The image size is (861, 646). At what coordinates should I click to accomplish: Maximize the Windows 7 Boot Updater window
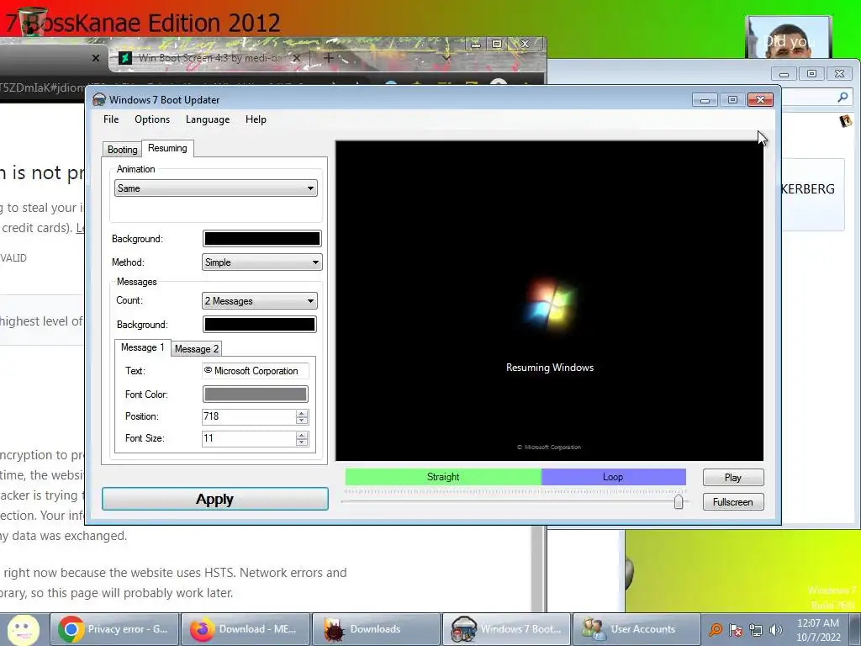[x=732, y=99]
